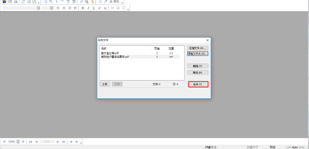Go to the last page

[64, 142]
